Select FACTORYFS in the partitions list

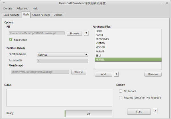(128, 39)
